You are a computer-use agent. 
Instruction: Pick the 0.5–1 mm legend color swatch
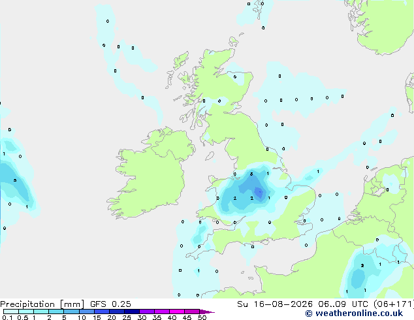pos(26,312)
